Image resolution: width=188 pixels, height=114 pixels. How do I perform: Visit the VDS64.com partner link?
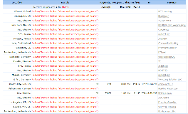click(164, 21)
